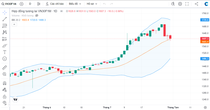This screenshot has height=110, width=210.
Task: Click the VN30F1M symbol search
Action: click(x=9, y=4)
